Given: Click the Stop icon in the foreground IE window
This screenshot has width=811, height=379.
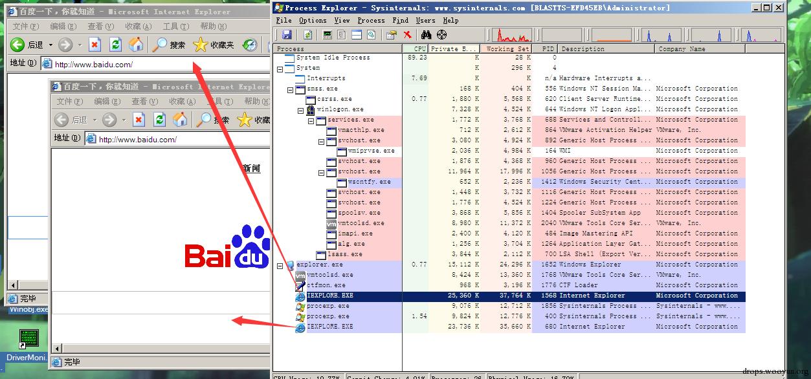Looking at the screenshot, I should (x=139, y=120).
